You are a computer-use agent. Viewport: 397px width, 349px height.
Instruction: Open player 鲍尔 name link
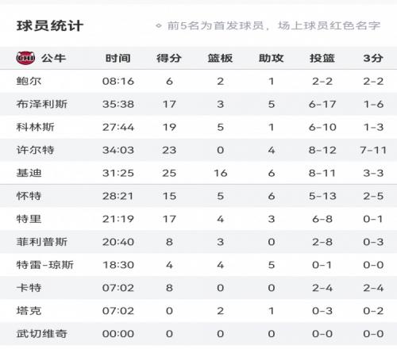tap(29, 81)
